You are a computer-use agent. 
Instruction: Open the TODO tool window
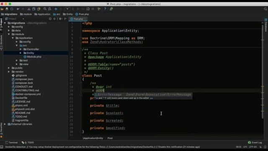[x=28, y=143]
